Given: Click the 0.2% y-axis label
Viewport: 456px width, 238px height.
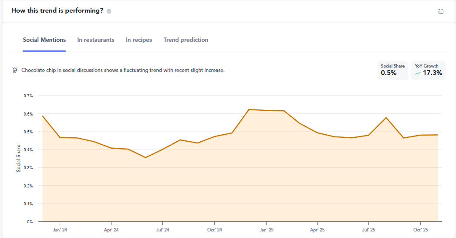Looking at the screenshot, I should (x=28, y=186).
